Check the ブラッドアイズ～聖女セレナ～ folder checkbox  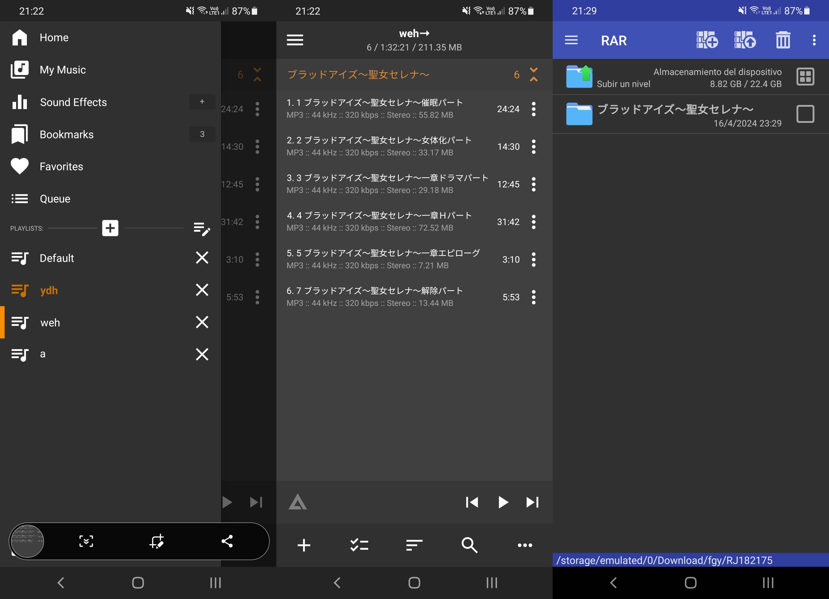coord(805,114)
